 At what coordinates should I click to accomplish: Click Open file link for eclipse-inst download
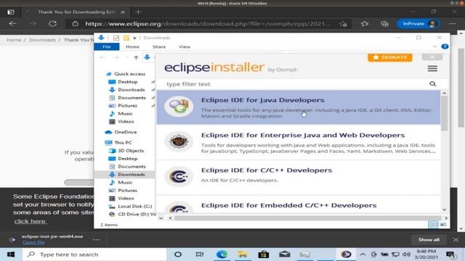tap(33, 242)
